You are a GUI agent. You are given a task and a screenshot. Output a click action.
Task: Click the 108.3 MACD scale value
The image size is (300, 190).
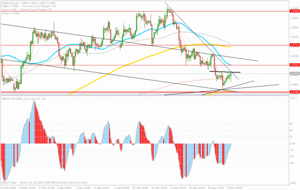(293, 98)
